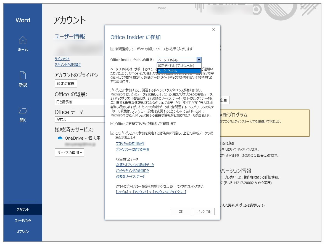This screenshot has height=245, width=325.
Task: Click the 設定の管理 button
Action: pos(65,83)
